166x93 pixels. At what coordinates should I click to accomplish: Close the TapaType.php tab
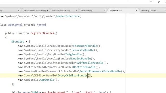tap(105, 11)
